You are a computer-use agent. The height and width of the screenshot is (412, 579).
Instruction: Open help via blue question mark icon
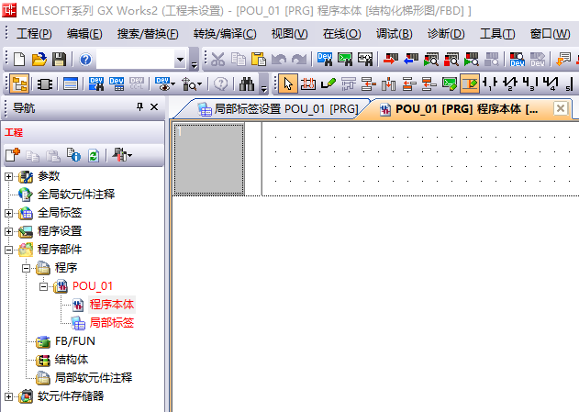pos(85,59)
